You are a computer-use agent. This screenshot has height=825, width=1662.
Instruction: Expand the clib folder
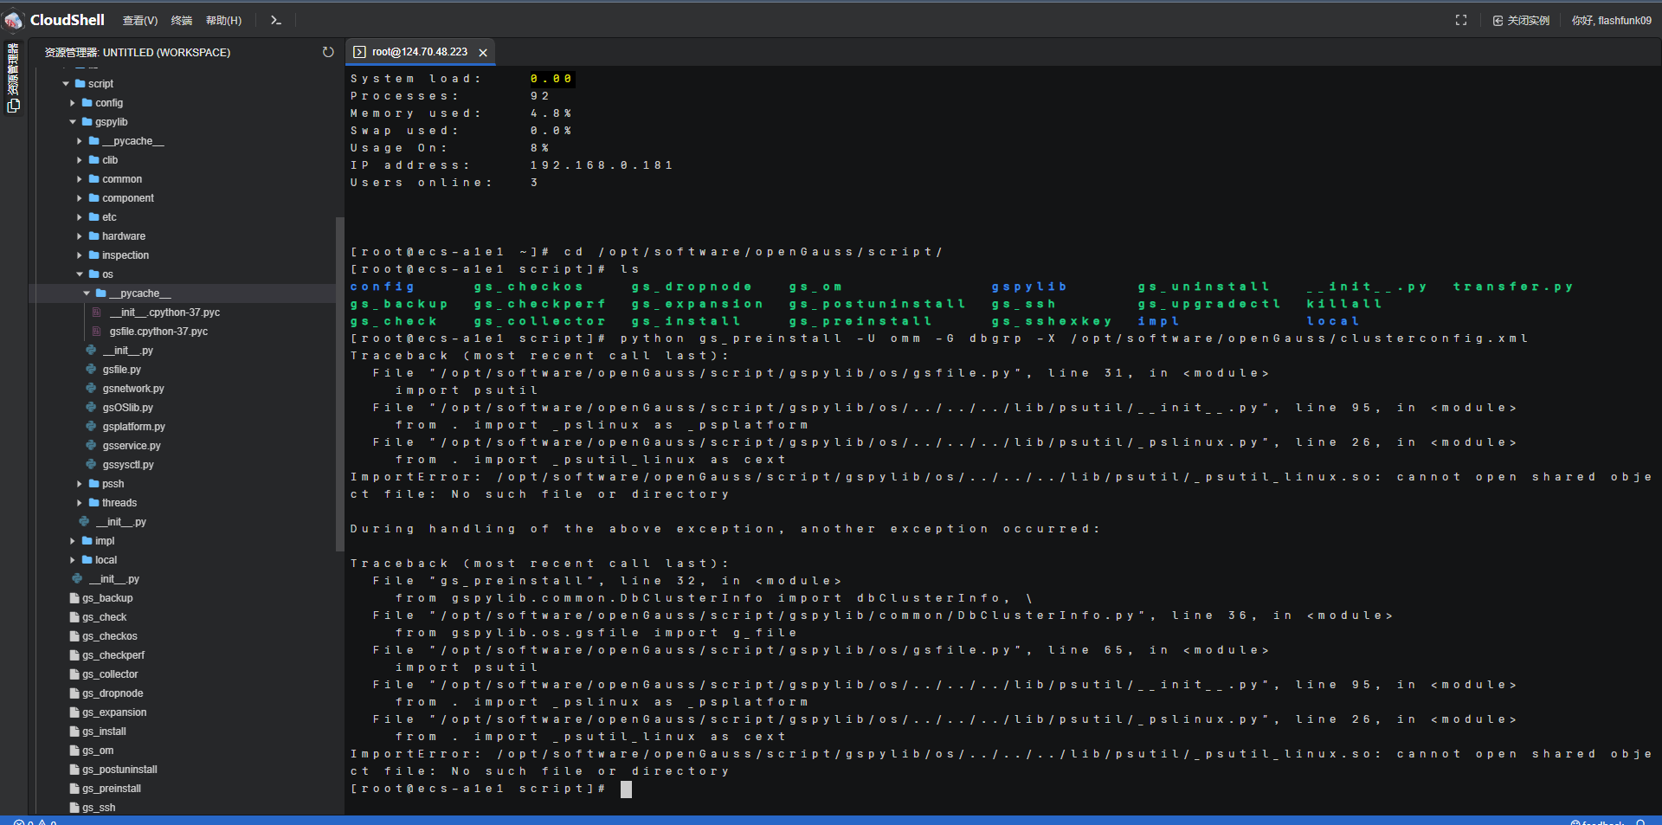click(x=80, y=160)
